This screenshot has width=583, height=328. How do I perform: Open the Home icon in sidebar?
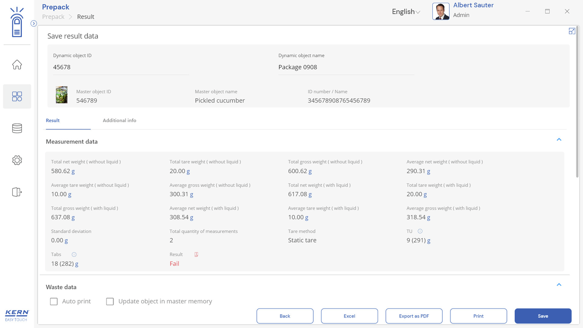click(x=17, y=65)
